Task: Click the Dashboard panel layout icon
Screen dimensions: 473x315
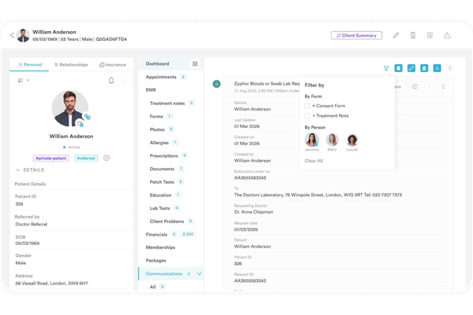Action: coord(195,64)
